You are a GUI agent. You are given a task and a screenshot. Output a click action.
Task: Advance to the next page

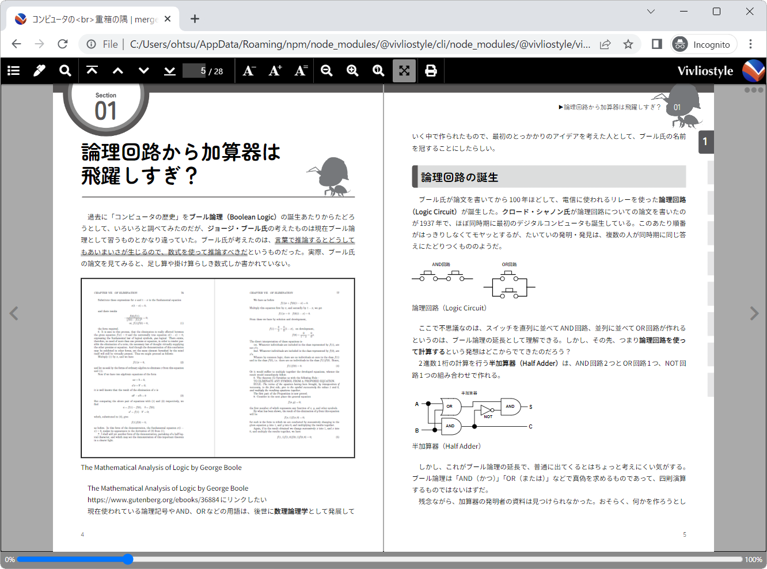(x=143, y=70)
